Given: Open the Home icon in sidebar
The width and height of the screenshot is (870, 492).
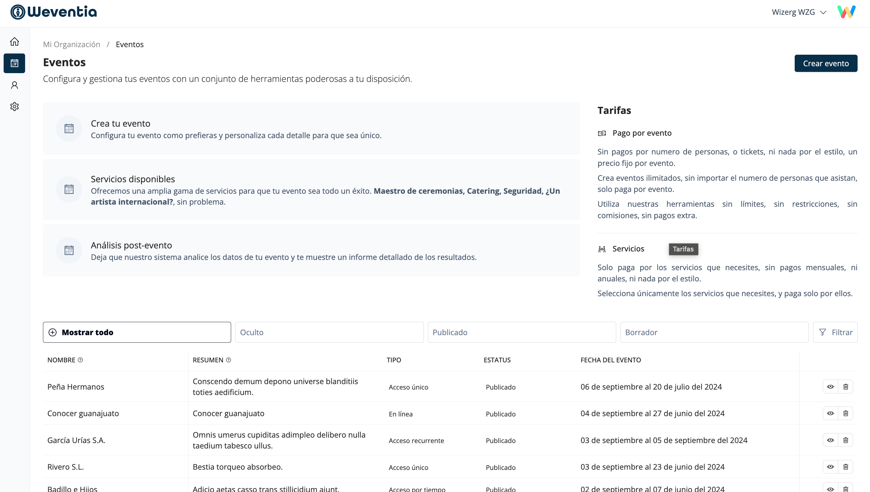Looking at the screenshot, I should click(x=14, y=42).
